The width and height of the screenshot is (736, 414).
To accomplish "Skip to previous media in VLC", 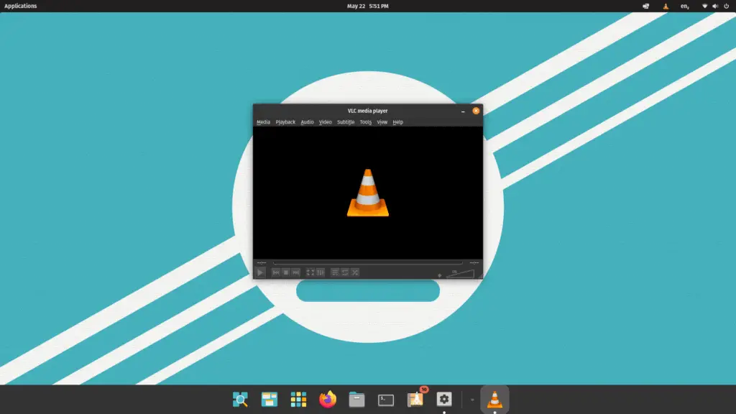I will click(x=276, y=272).
